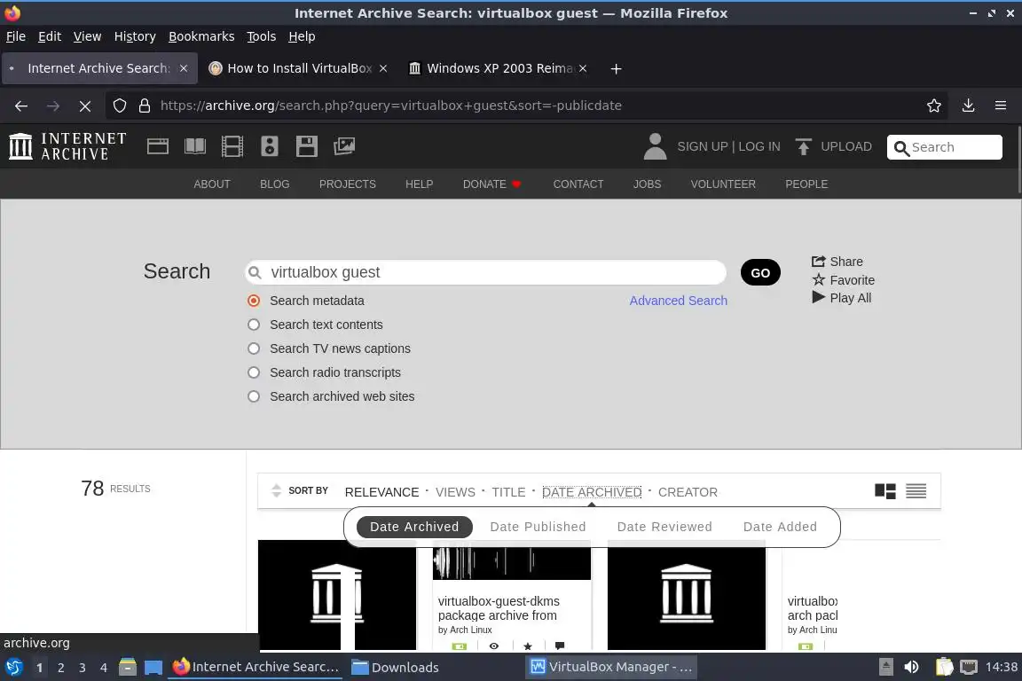Screen dimensions: 1022x681
Task: Open the DONATE nav link
Action: (x=491, y=184)
